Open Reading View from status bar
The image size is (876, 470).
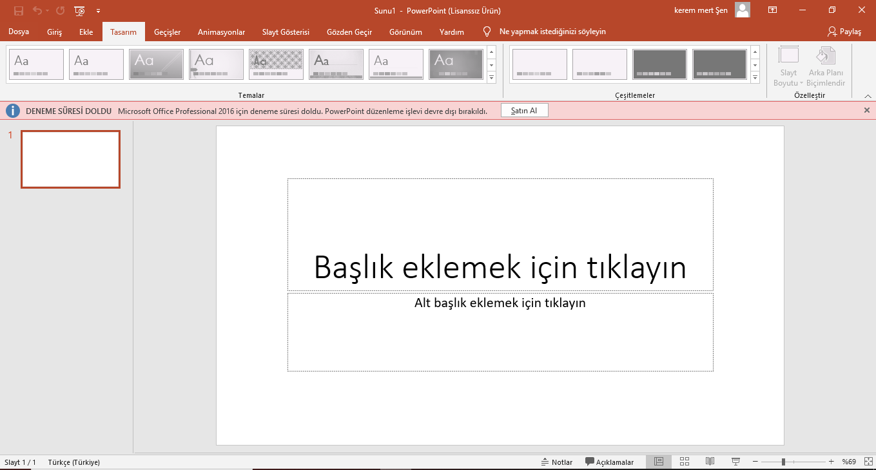click(710, 462)
